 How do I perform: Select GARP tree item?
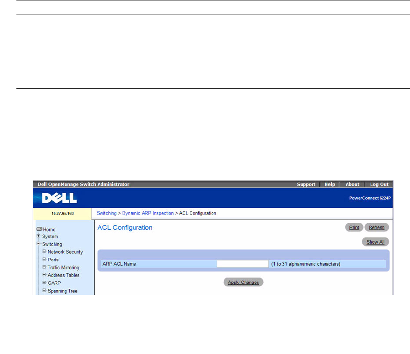(54, 283)
